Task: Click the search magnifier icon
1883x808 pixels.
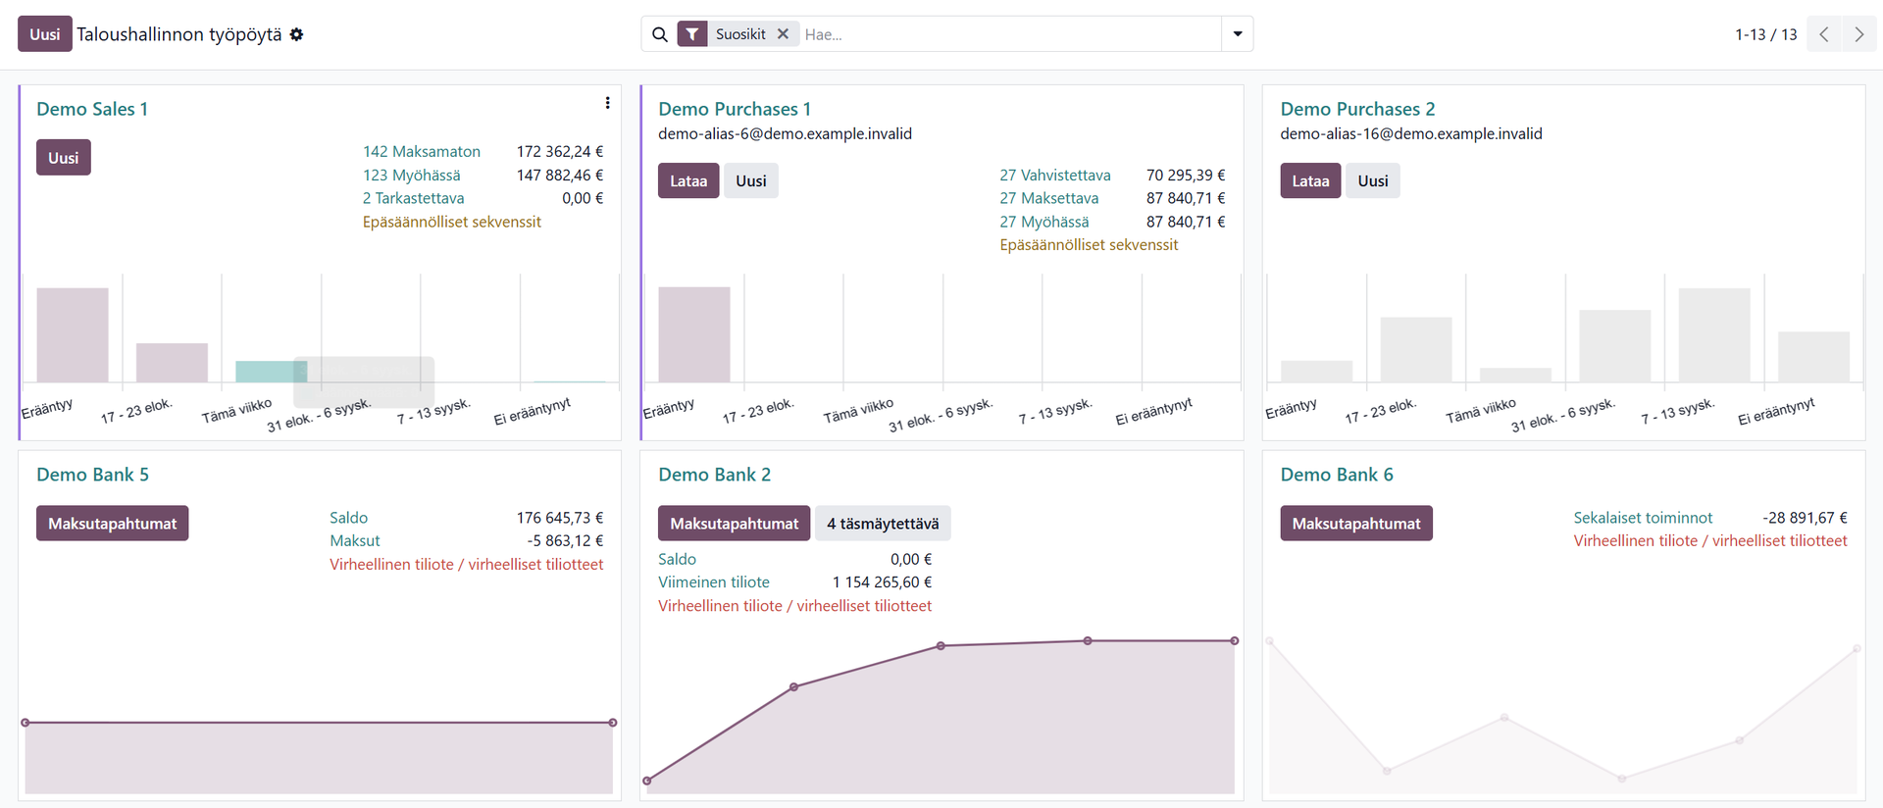Action: pos(660,34)
